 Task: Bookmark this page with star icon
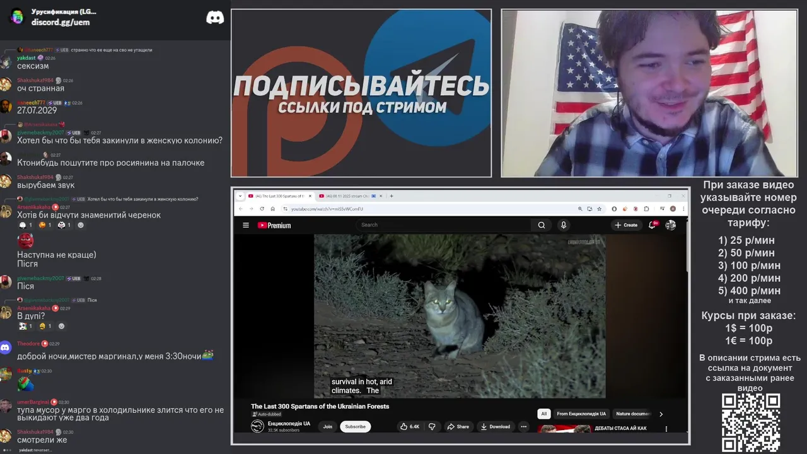(598, 209)
